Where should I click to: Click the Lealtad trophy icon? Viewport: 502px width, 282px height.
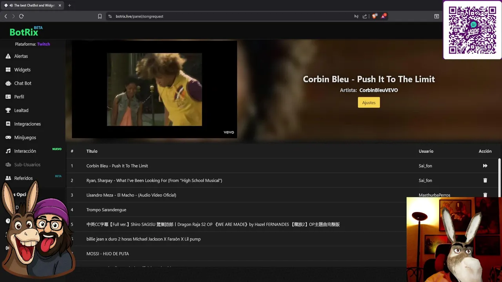coord(8,110)
